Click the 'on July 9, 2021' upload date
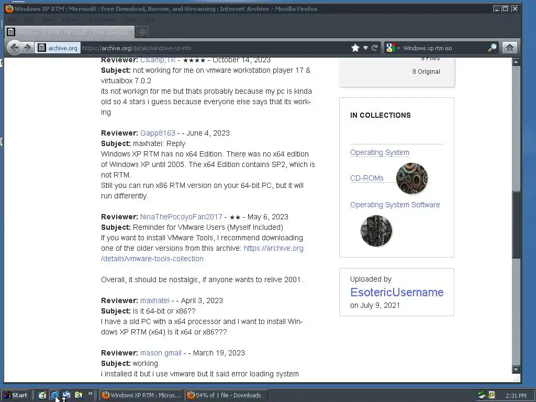This screenshot has height=402, width=536. point(375,305)
